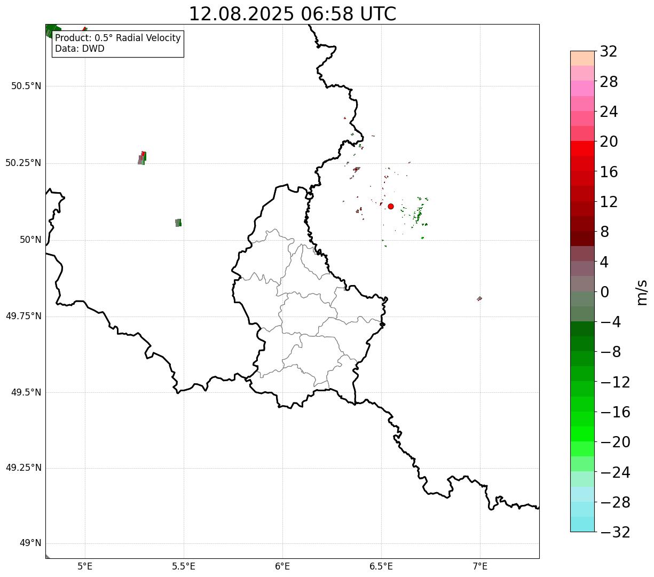
Task: Click the "m/s" colorbar unit label
Action: pyautogui.click(x=641, y=292)
